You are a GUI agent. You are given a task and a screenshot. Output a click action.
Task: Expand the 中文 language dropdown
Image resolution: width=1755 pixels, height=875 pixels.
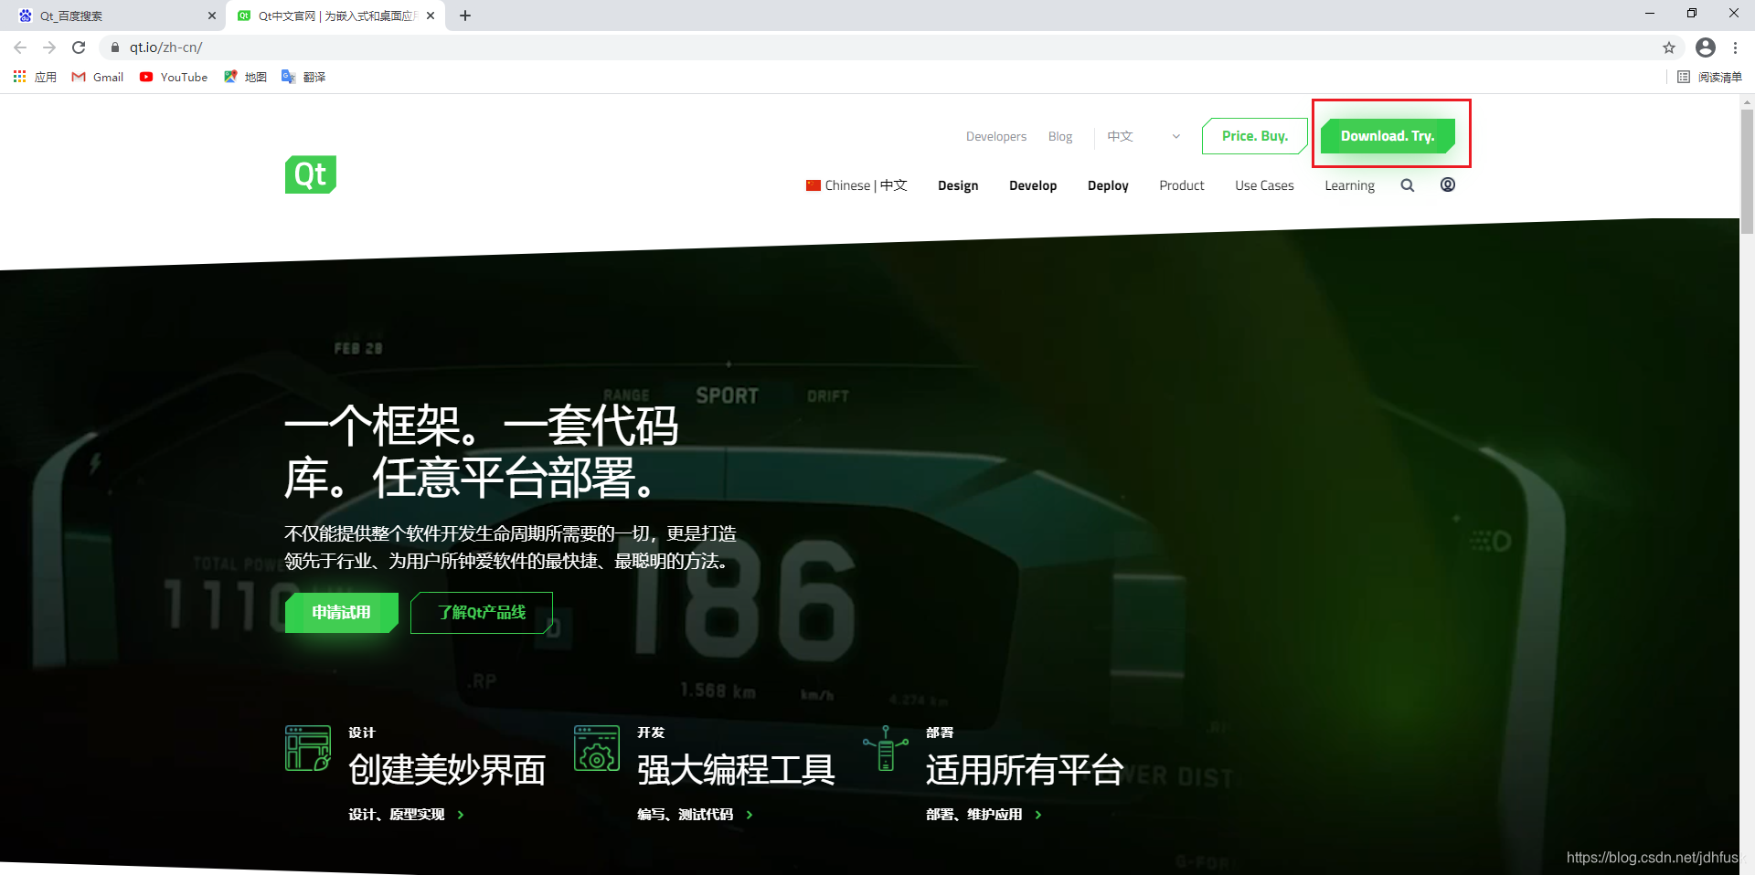click(1143, 136)
